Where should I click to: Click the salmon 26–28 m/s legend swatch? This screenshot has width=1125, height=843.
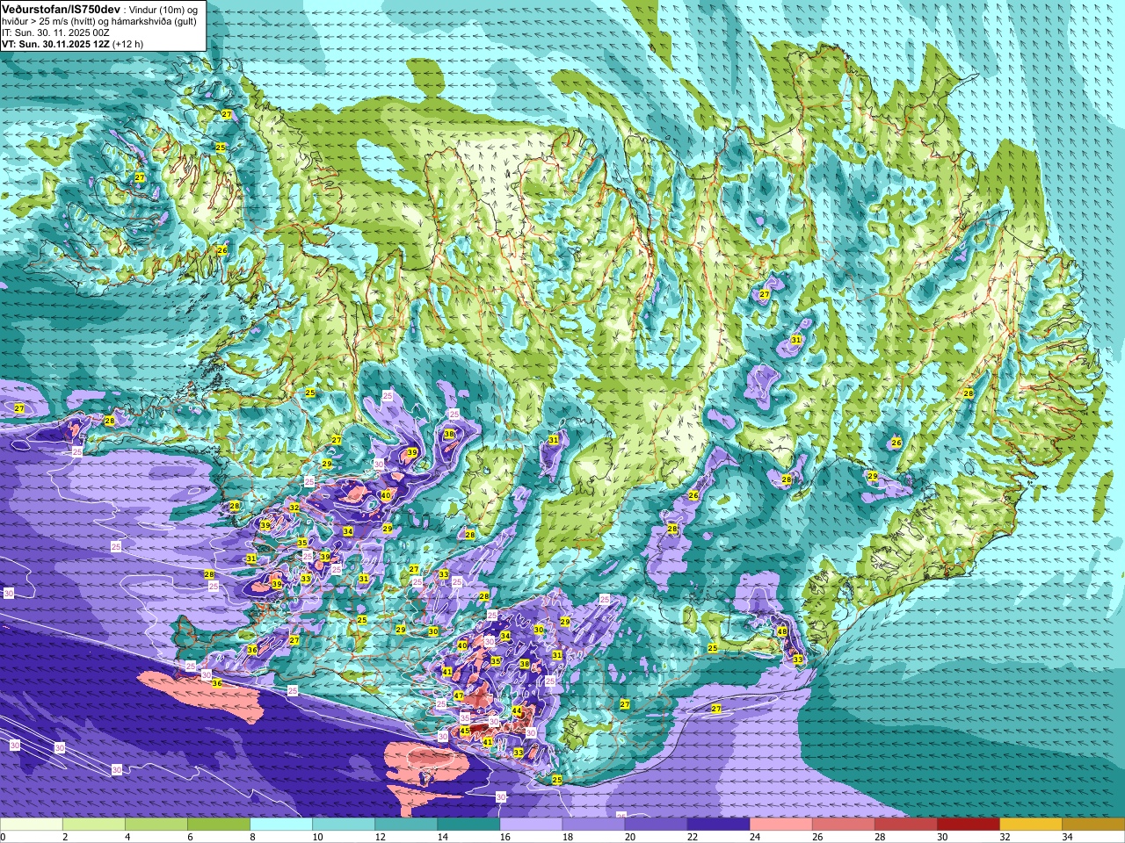pyautogui.click(x=843, y=825)
